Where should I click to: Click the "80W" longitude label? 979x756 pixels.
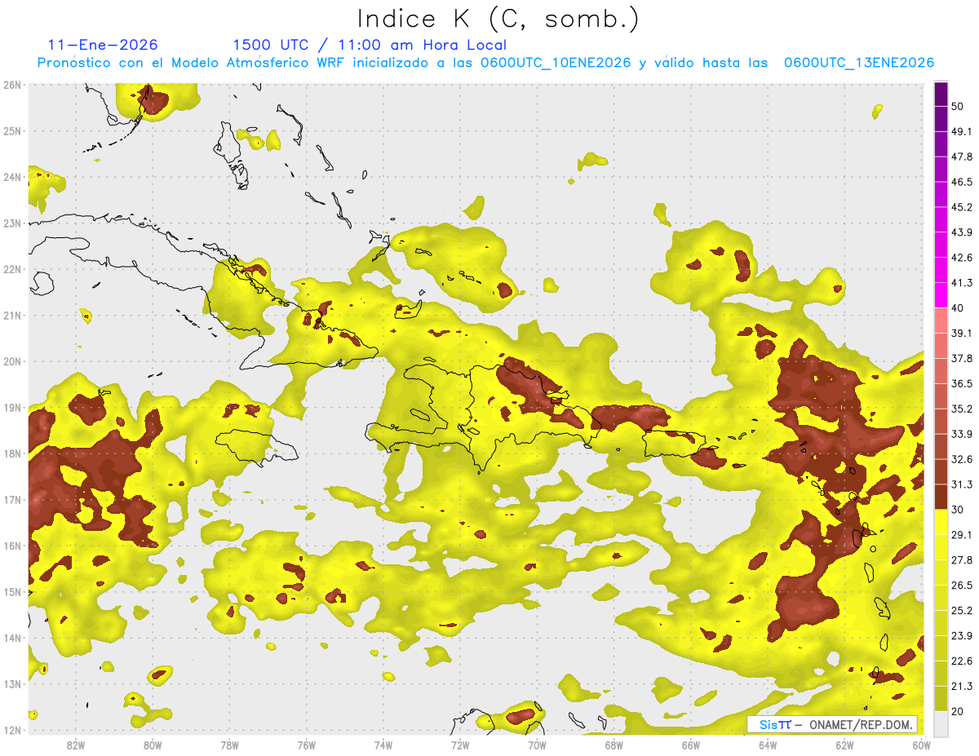point(153,745)
